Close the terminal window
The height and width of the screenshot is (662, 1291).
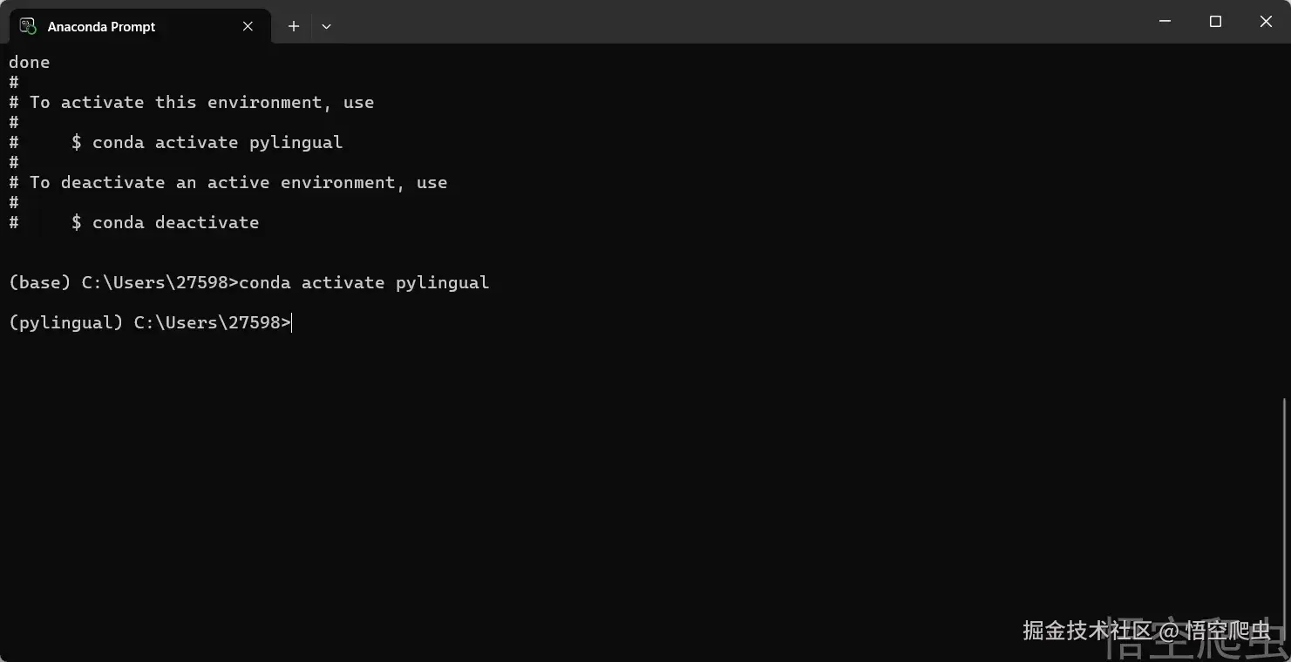1266,22
